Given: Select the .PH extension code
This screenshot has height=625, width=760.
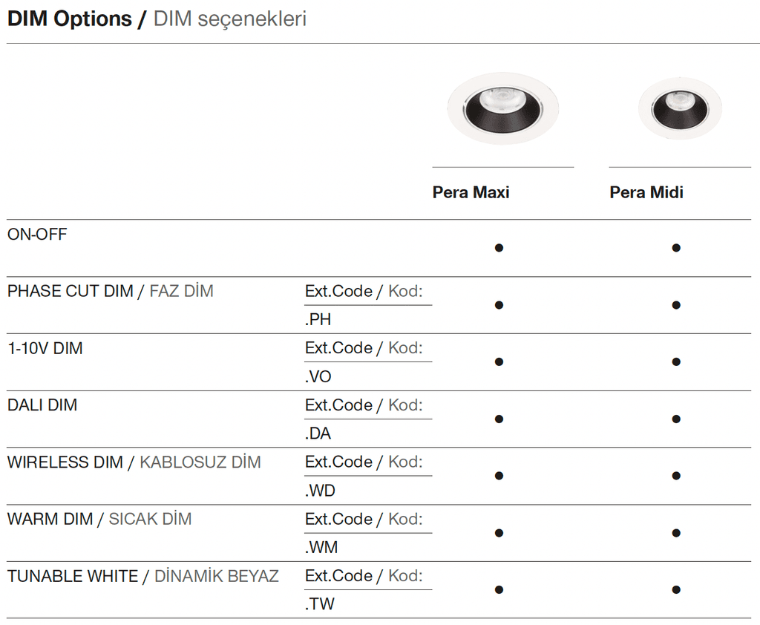Looking at the screenshot, I should [318, 319].
